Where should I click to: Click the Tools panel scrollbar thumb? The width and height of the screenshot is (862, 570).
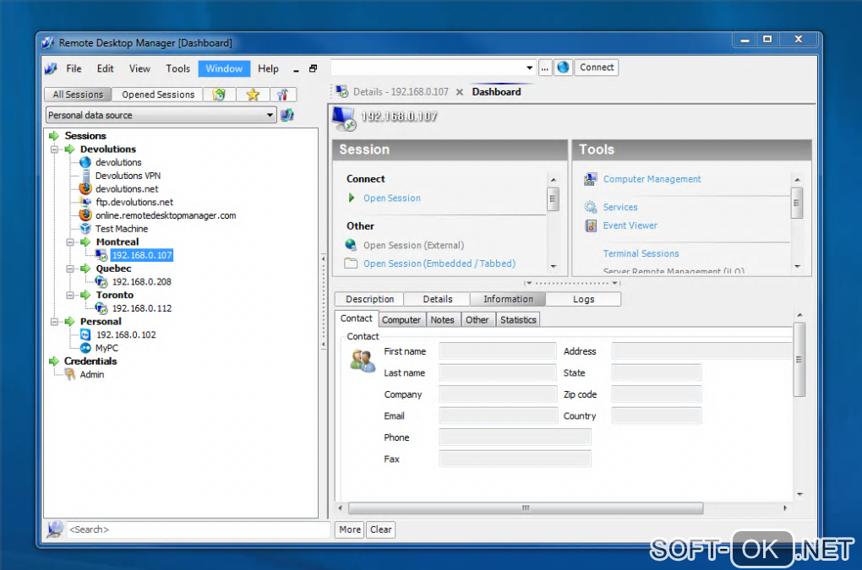[797, 204]
